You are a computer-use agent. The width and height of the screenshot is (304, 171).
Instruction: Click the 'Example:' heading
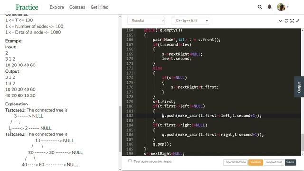pos(14,41)
